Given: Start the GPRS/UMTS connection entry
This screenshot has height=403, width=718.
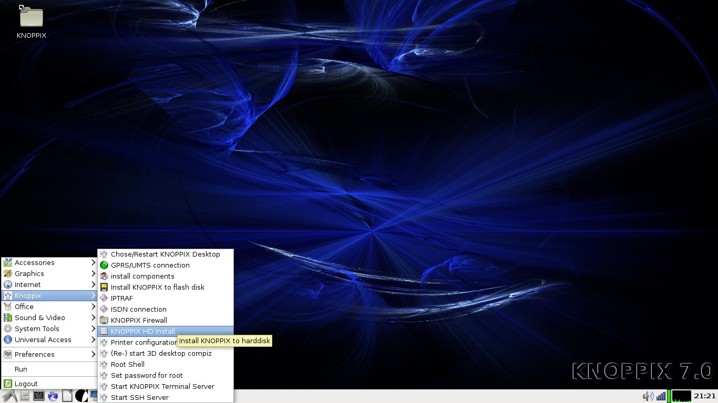Looking at the screenshot, I should pos(166,265).
